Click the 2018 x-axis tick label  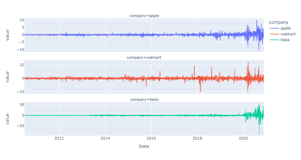(x=197, y=138)
